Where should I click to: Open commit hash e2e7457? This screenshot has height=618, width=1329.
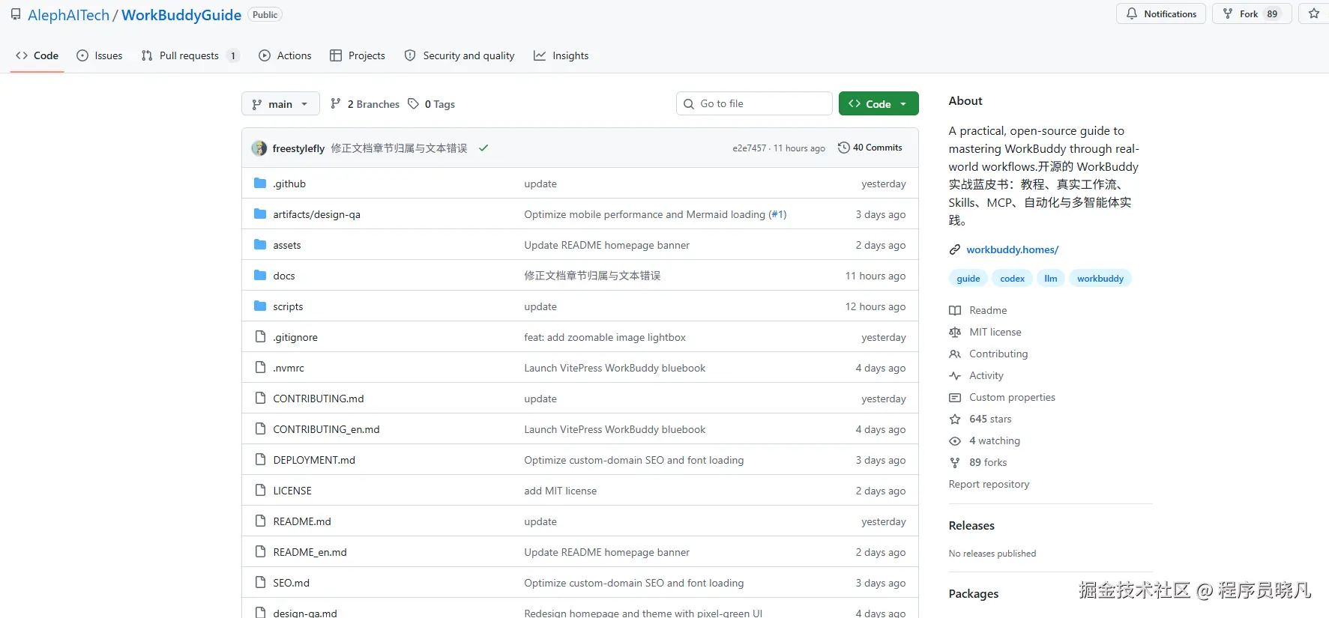click(x=750, y=148)
